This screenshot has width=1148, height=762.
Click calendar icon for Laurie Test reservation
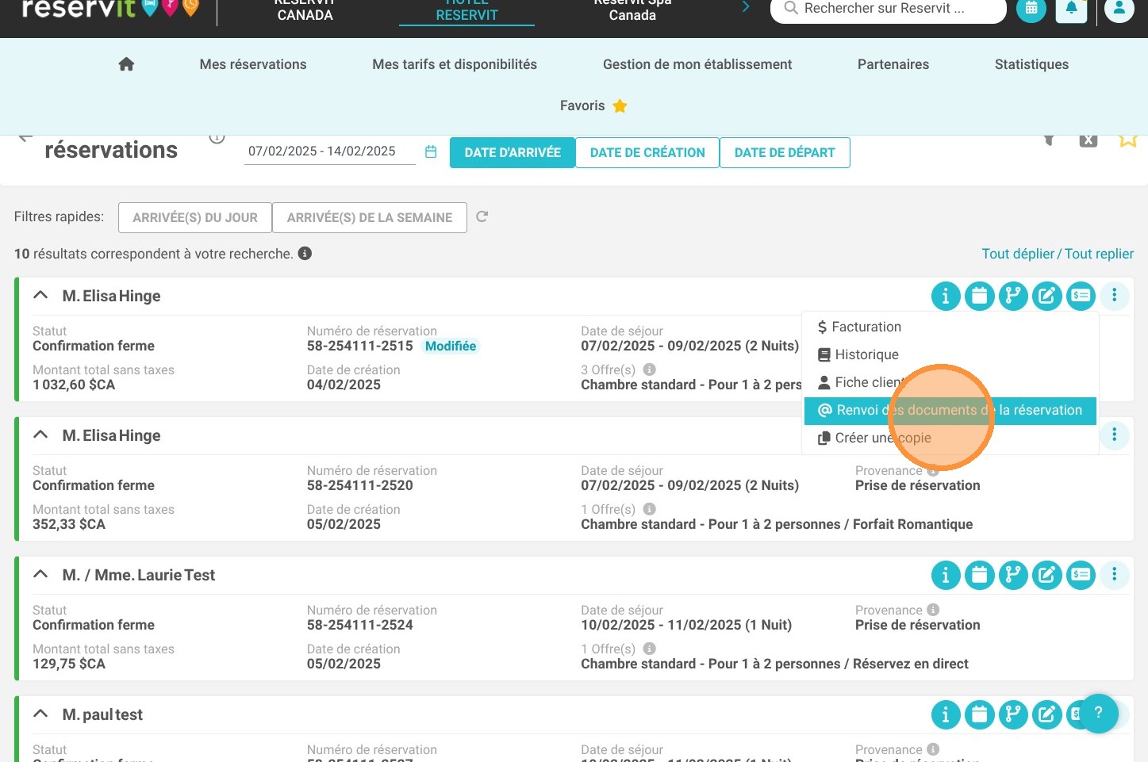click(x=980, y=575)
